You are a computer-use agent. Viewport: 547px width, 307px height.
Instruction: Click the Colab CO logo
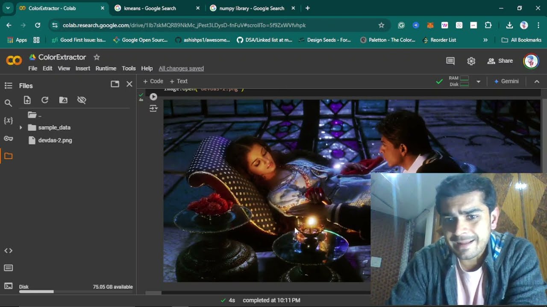point(14,61)
